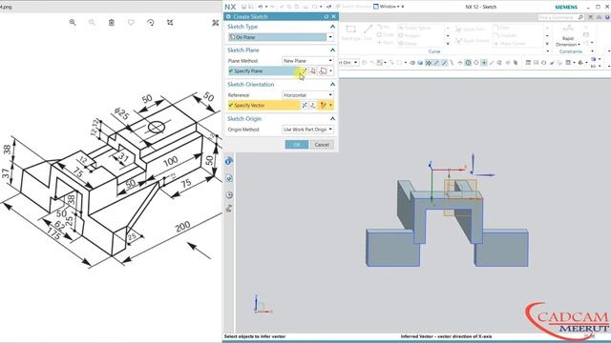Collapse the Sketch Origin section

(332, 118)
